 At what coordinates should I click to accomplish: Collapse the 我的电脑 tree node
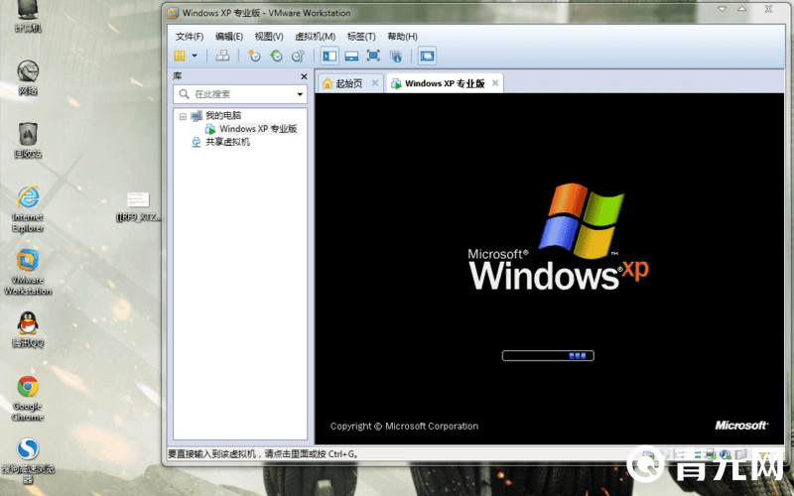[183, 116]
